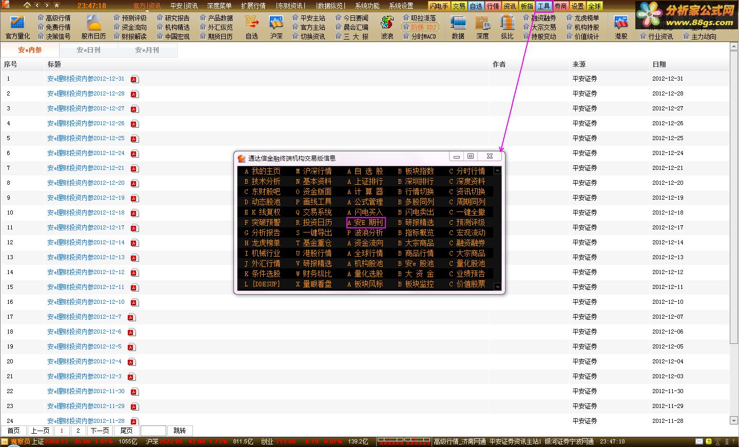Image resolution: width=739 pixels, height=447 pixels.
Task: Open 研究报告 toolbar item
Action: point(173,18)
